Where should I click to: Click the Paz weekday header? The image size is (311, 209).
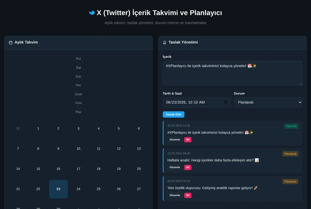tap(79, 112)
